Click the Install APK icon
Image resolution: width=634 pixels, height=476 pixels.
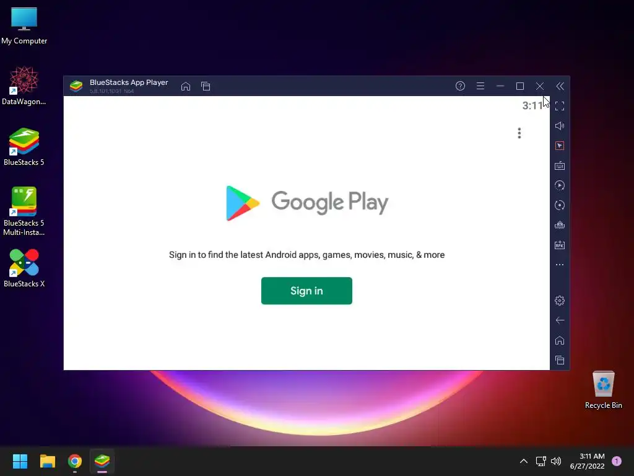(x=560, y=245)
